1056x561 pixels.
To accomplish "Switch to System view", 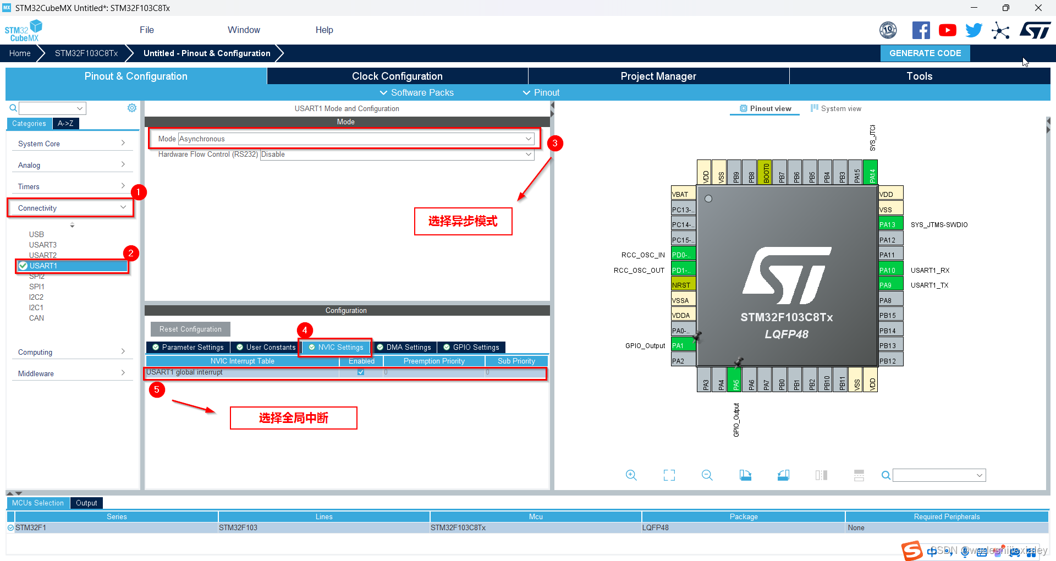I will [836, 108].
